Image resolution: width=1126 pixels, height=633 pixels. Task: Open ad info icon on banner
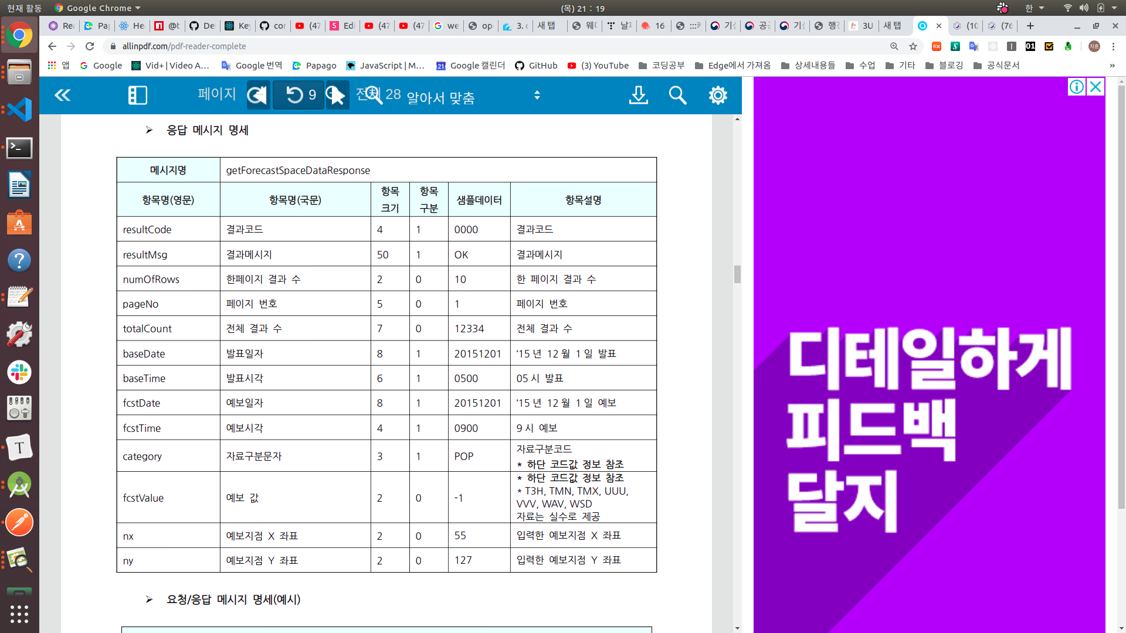[1076, 87]
